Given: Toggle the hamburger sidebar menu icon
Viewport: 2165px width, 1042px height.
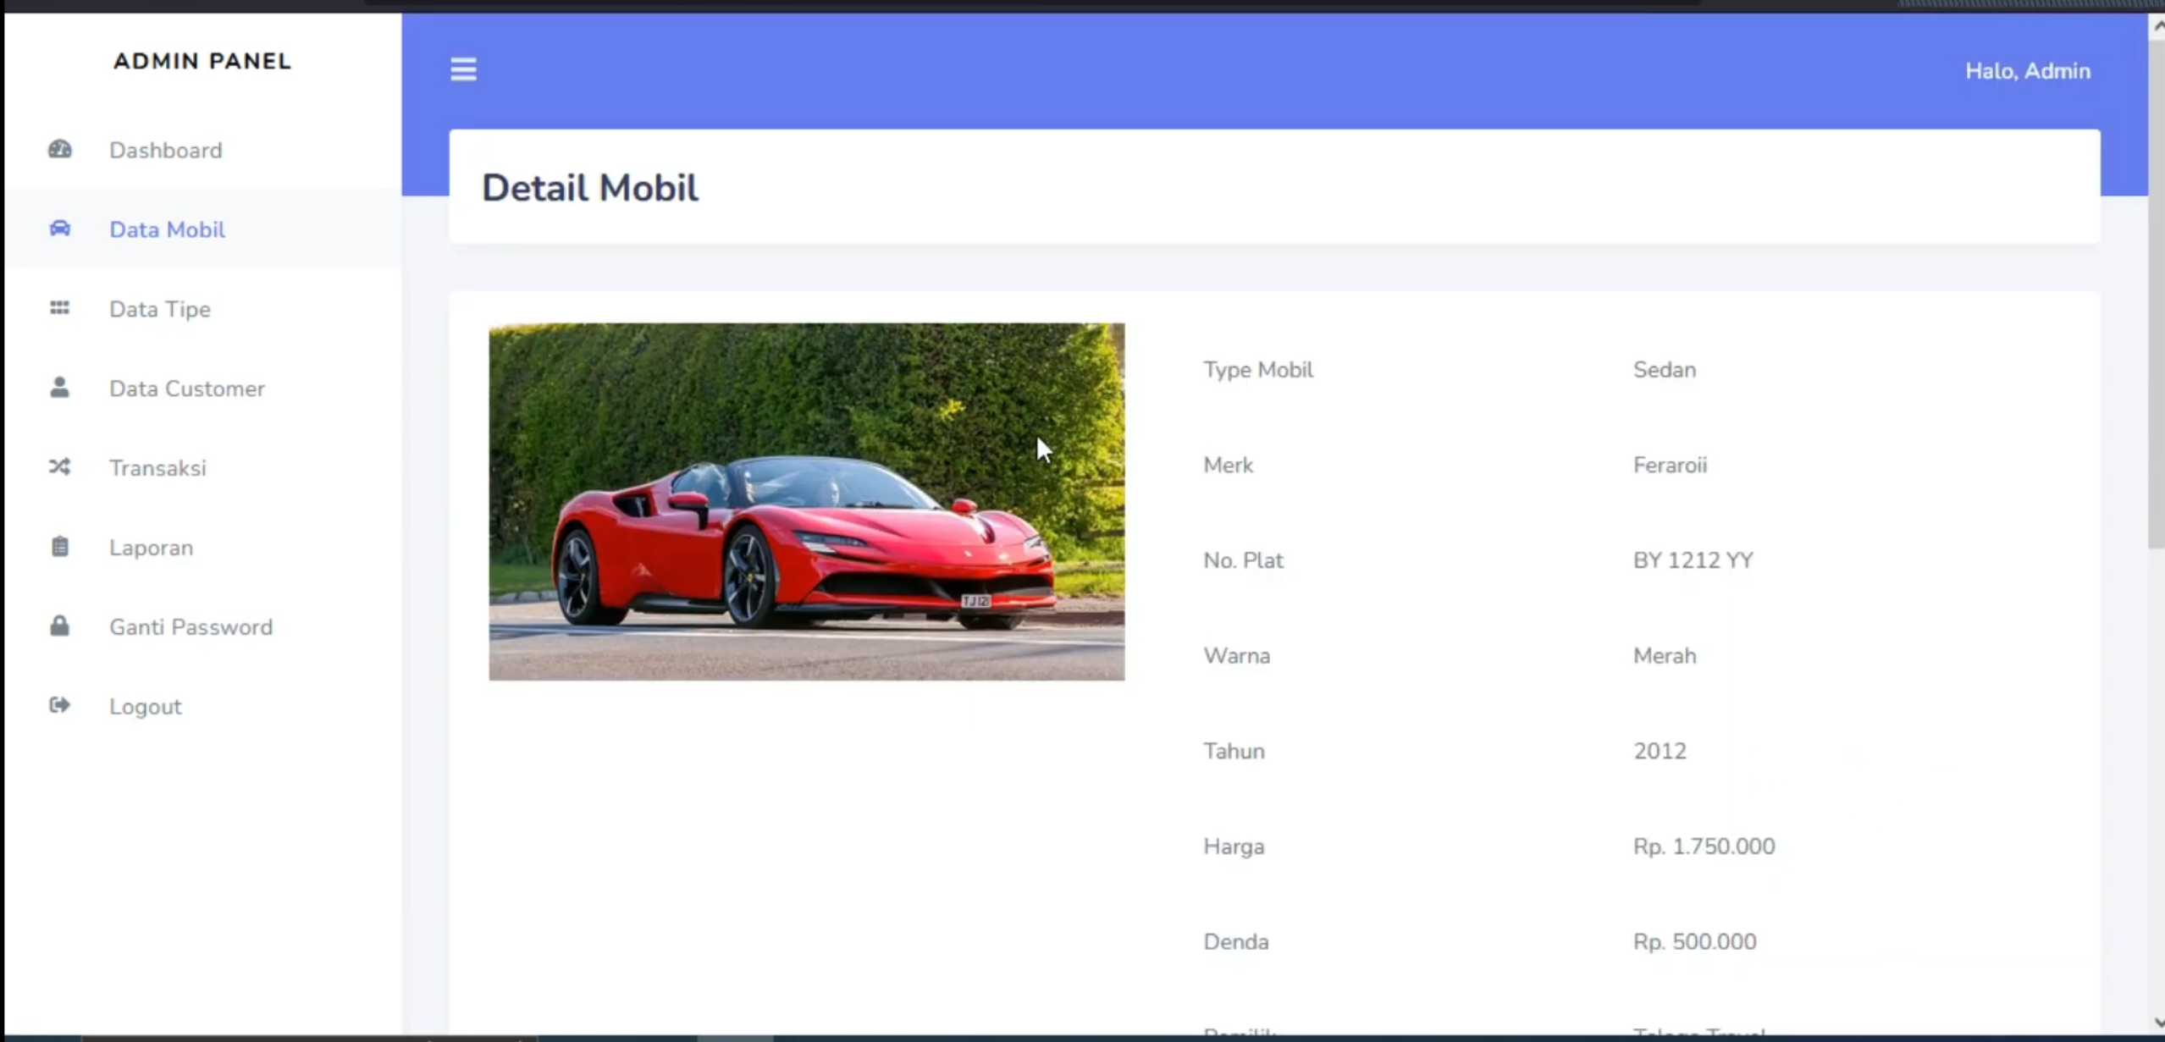Looking at the screenshot, I should [463, 69].
